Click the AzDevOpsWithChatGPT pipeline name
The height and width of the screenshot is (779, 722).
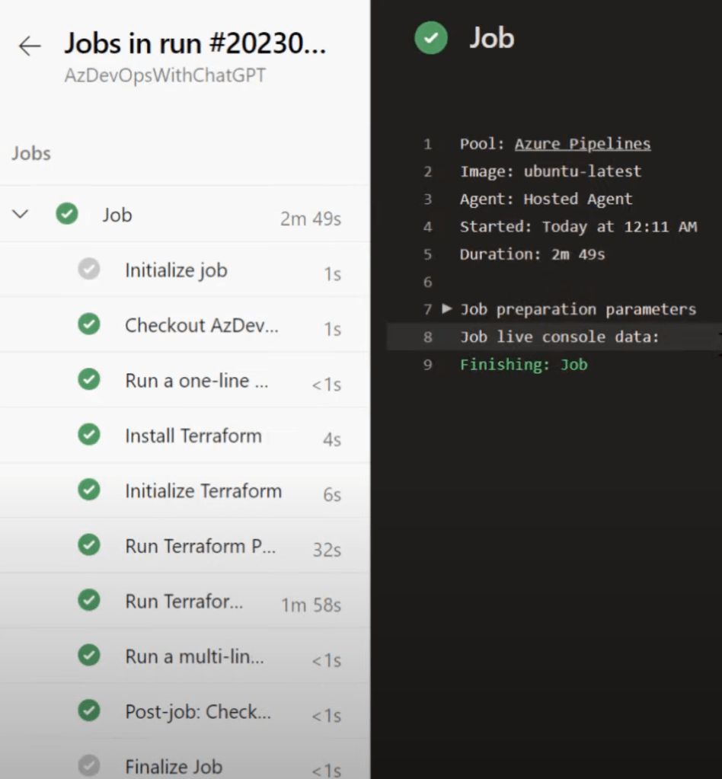pos(165,76)
